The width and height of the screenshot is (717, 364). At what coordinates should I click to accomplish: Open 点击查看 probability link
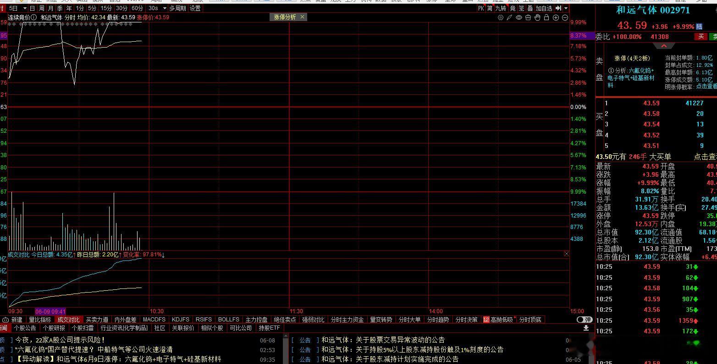pyautogui.click(x=706, y=86)
